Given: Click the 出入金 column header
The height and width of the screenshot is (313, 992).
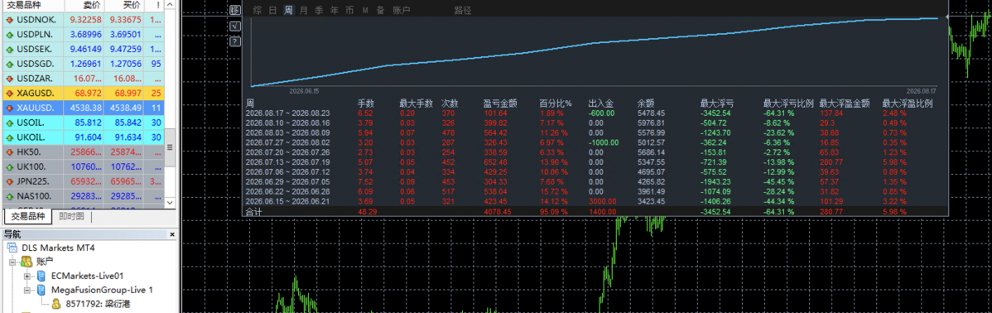Looking at the screenshot, I should tap(601, 103).
